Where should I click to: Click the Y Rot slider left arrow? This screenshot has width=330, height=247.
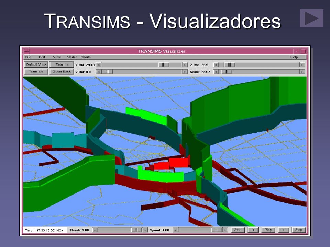[x=99, y=72]
